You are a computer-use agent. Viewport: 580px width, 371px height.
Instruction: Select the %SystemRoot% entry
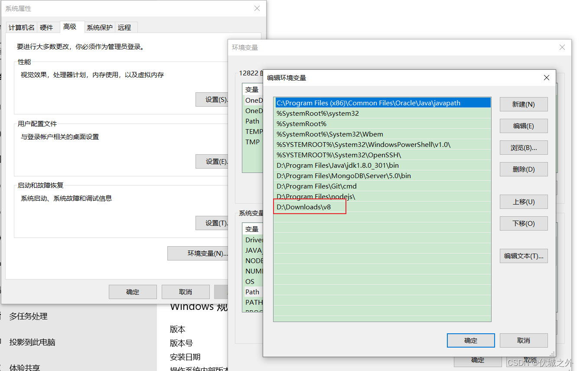383,124
